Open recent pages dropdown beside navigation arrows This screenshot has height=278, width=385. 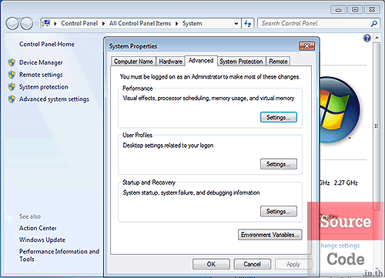tap(37, 24)
